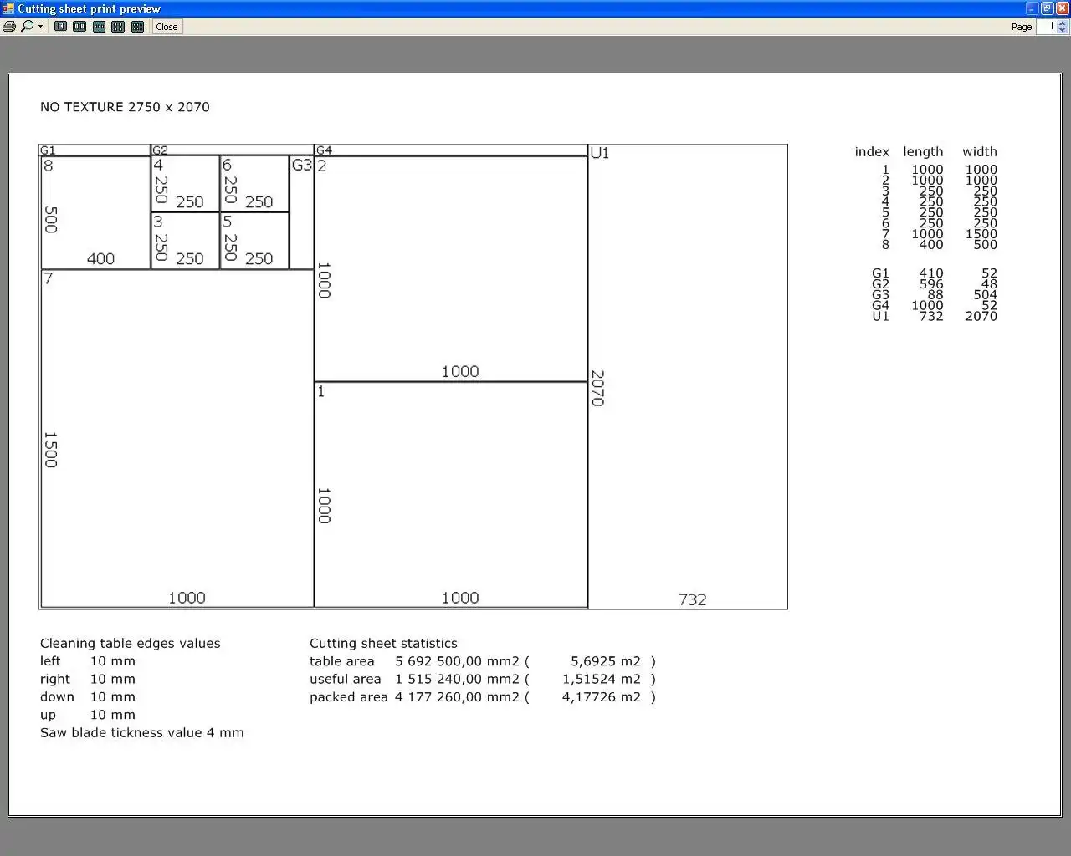Click the G3 label in the diagram
Screen dimensions: 1071x856
click(x=301, y=165)
